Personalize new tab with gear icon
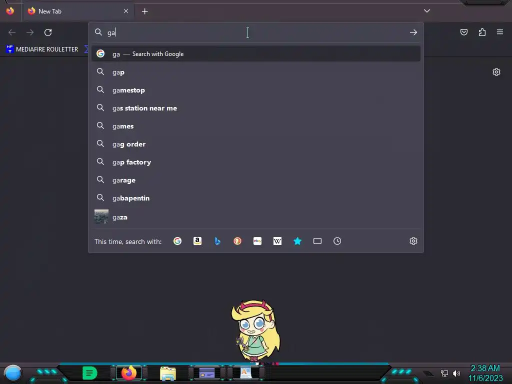The height and width of the screenshot is (384, 512). pos(496,72)
